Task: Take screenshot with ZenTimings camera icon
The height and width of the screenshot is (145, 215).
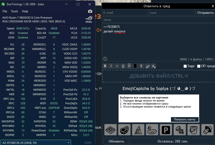Action: tap(90, 11)
